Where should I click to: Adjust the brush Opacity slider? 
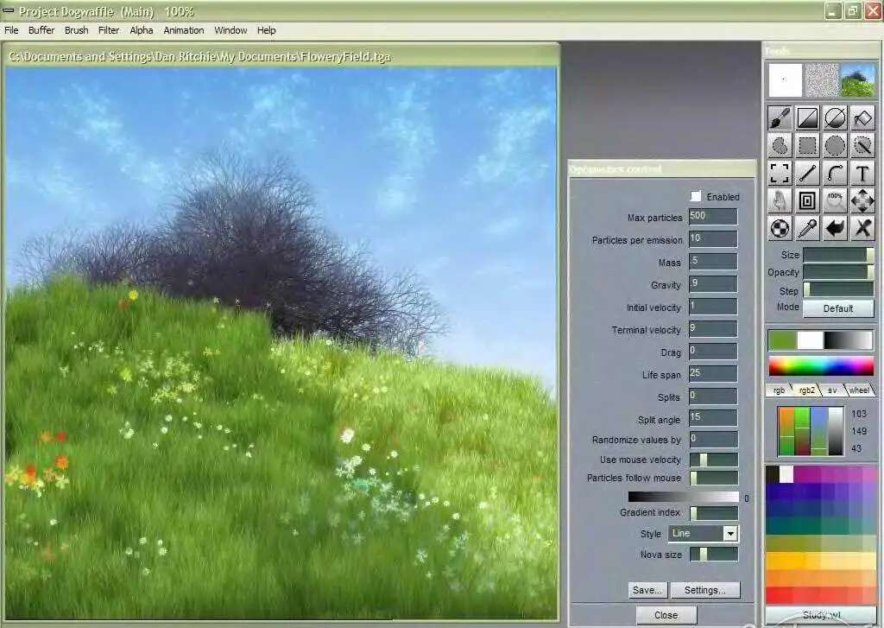(x=838, y=272)
